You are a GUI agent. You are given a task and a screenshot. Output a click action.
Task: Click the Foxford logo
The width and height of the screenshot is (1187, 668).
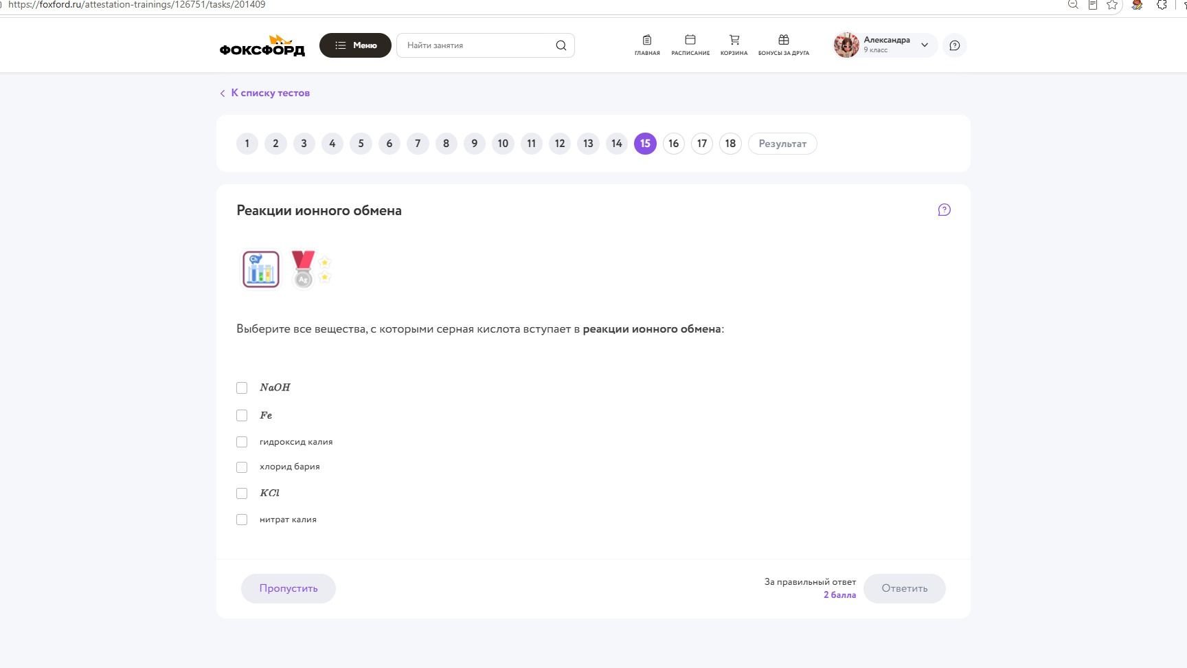point(262,45)
